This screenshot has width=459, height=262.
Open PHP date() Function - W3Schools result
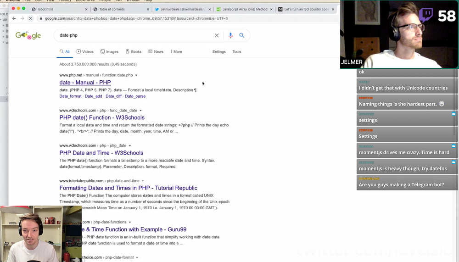coord(102,117)
